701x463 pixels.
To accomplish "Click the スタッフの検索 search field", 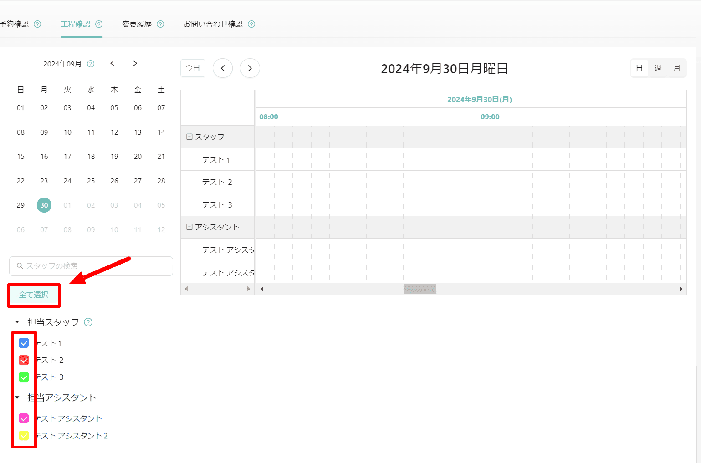I will click(91, 266).
